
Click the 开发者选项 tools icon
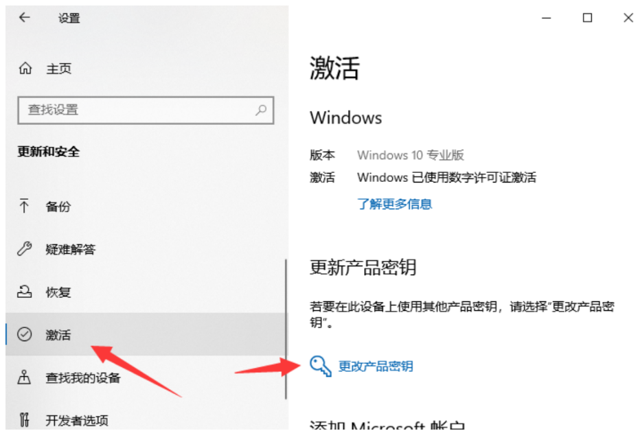tap(25, 419)
